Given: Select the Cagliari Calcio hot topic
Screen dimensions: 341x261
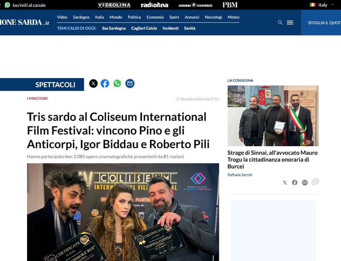Looking at the screenshot, I should pos(144,28).
